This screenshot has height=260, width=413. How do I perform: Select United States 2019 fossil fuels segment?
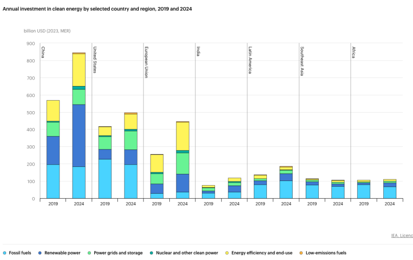[105, 179]
